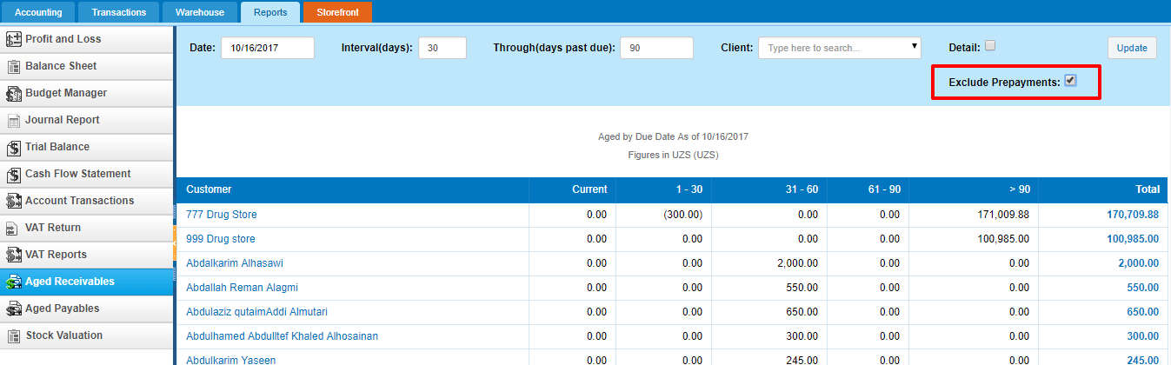Open the orange Storefront tab
Screen dimensions: 1171x365
(x=338, y=12)
